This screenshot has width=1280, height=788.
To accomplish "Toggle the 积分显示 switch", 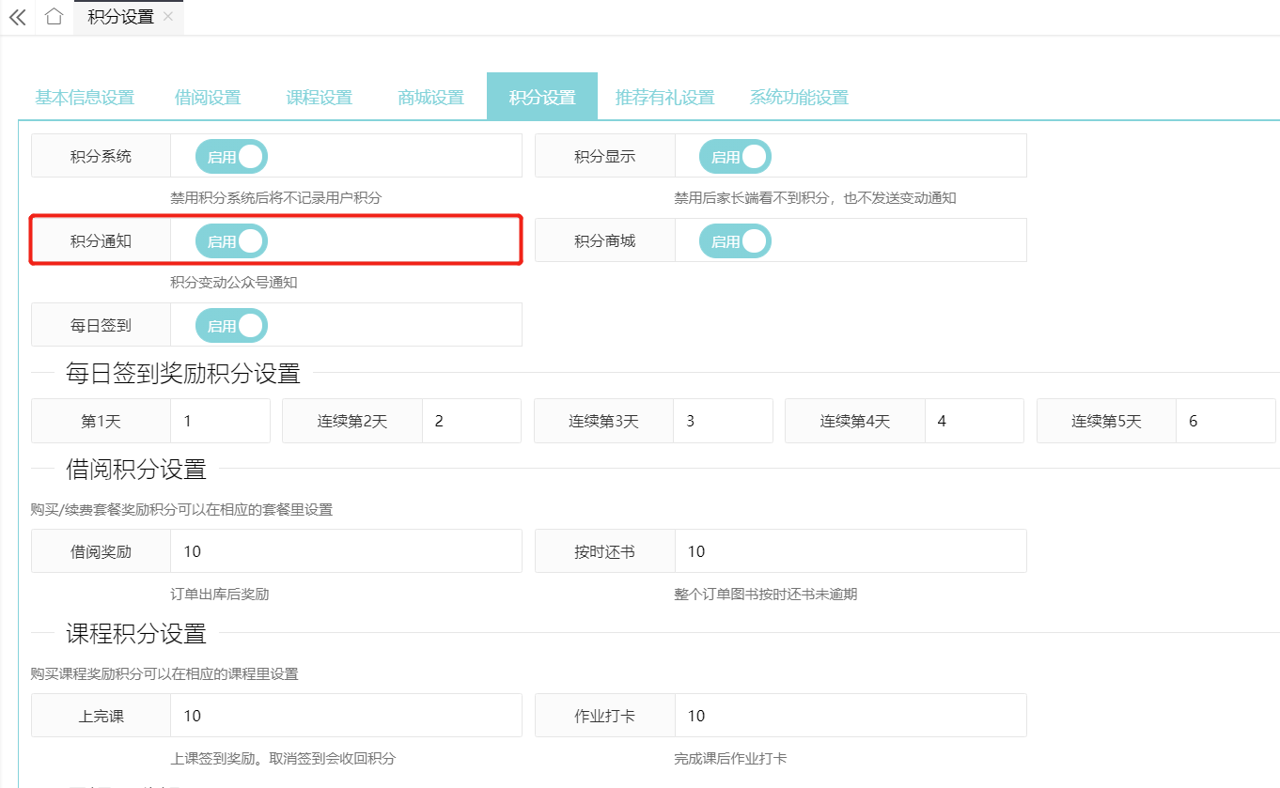I will pos(735,157).
